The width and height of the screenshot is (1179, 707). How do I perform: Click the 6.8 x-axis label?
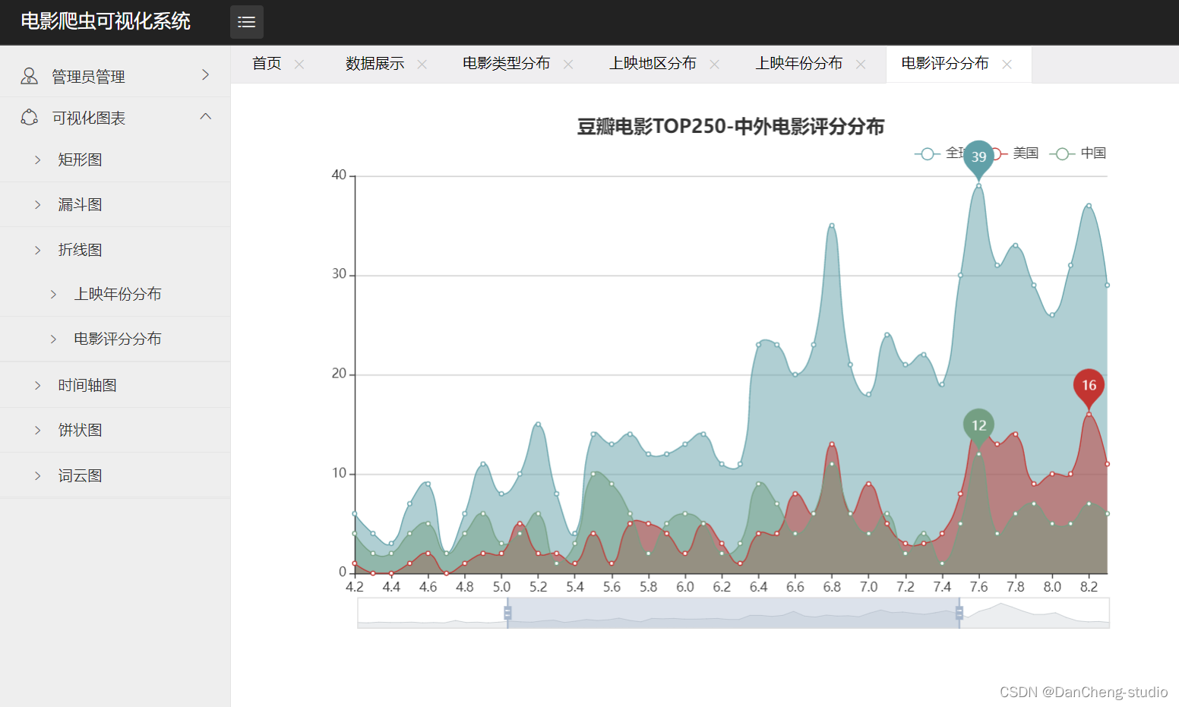832,587
